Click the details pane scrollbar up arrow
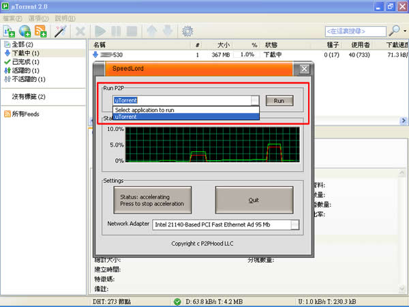409x307 pixels. (402, 173)
